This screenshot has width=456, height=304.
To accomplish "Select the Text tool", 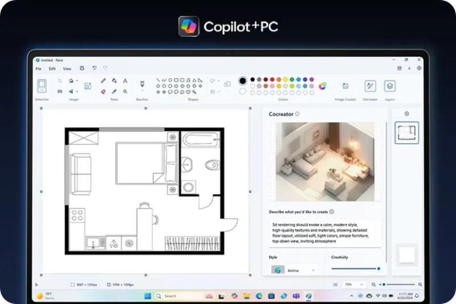I will click(x=125, y=81).
